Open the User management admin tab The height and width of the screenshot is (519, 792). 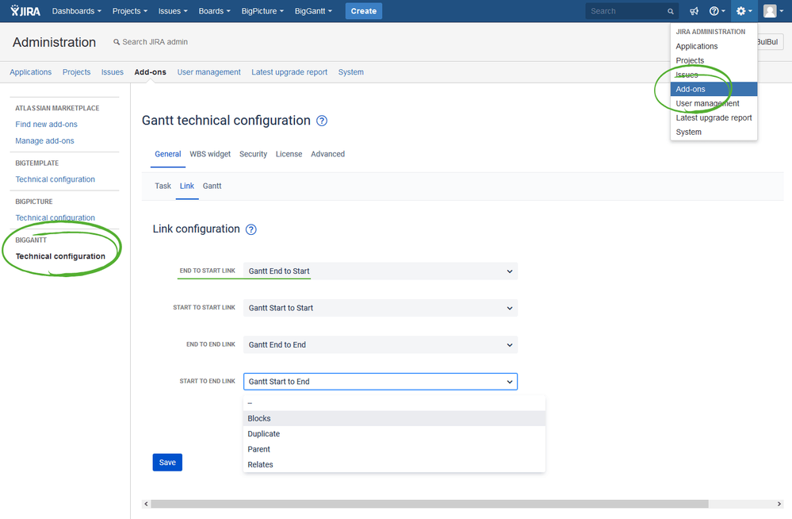[x=209, y=72]
